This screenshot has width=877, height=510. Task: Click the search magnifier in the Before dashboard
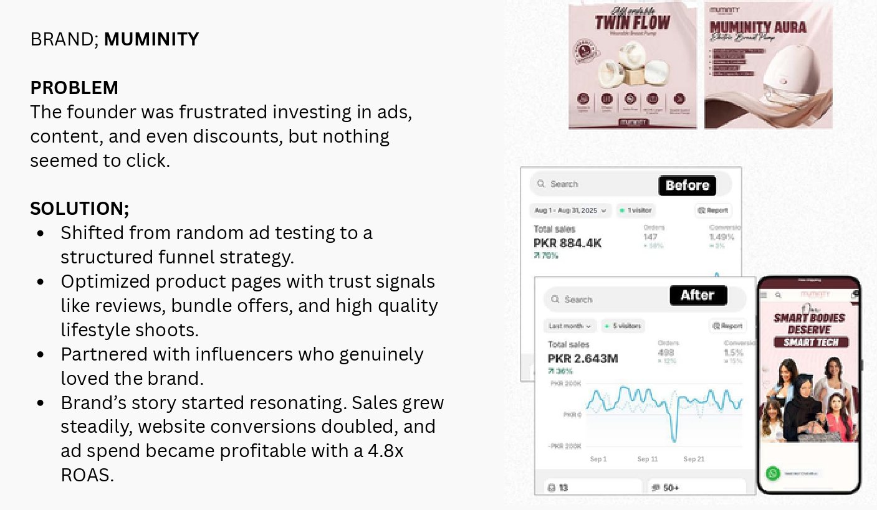click(540, 184)
